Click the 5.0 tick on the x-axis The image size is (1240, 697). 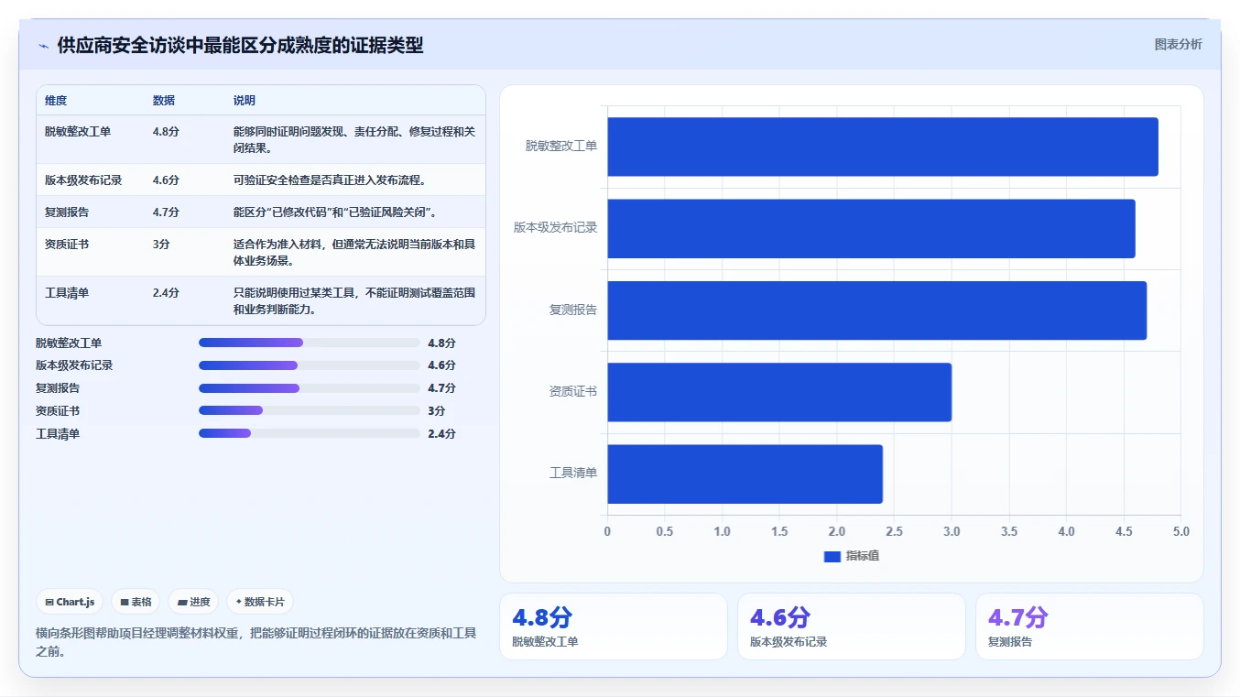1180,531
